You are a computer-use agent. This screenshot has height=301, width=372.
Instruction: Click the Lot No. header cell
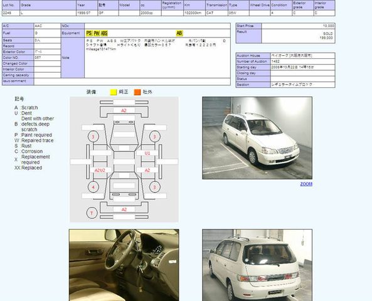pos(11,5)
